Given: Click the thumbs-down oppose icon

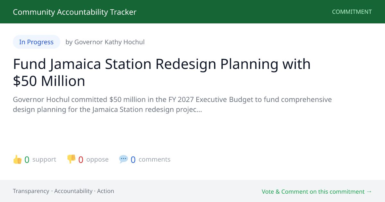Looking at the screenshot, I should (x=71, y=159).
